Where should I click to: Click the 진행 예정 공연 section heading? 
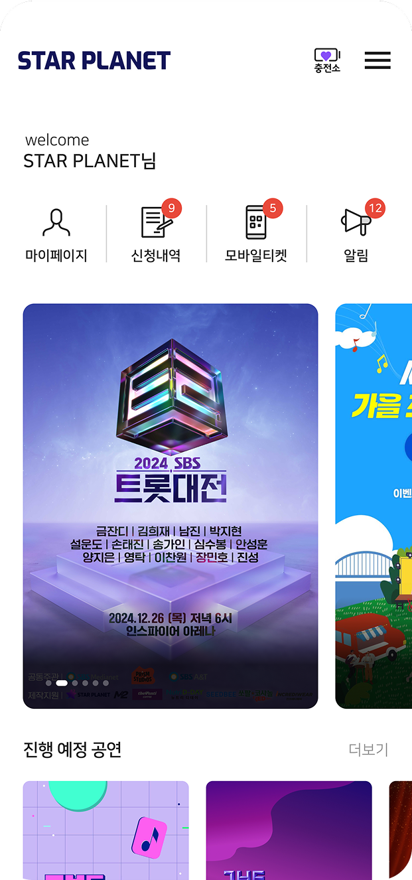click(x=72, y=749)
